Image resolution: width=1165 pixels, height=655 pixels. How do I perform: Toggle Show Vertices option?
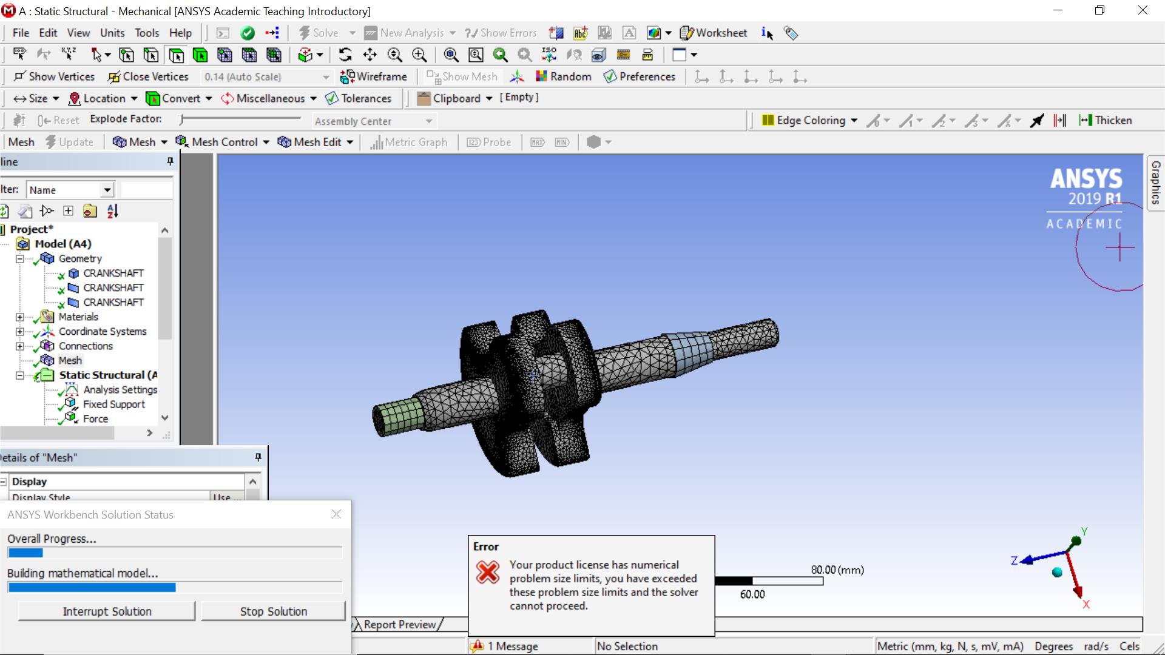coord(55,77)
